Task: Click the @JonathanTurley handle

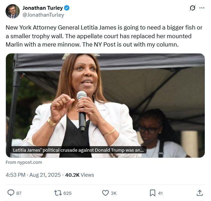Action: [43, 15]
